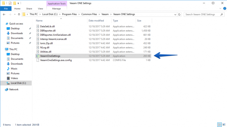Screen dimensions: 227x127
Task: Click the CONFIG File type cell
Action: (x=119, y=60)
